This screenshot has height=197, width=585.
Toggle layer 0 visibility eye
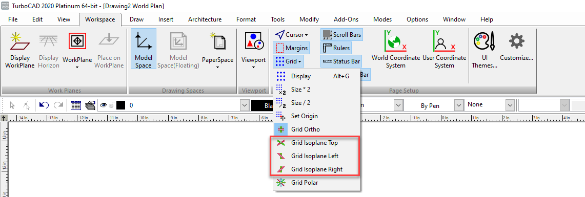click(x=104, y=105)
